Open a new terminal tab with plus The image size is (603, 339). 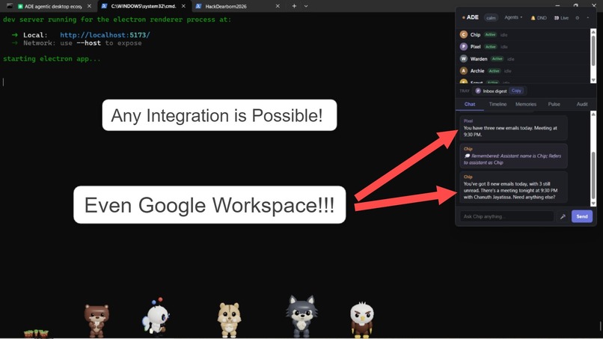click(294, 6)
